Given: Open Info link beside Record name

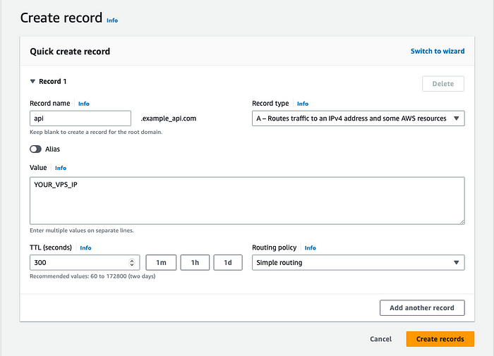Looking at the screenshot, I should coord(84,104).
